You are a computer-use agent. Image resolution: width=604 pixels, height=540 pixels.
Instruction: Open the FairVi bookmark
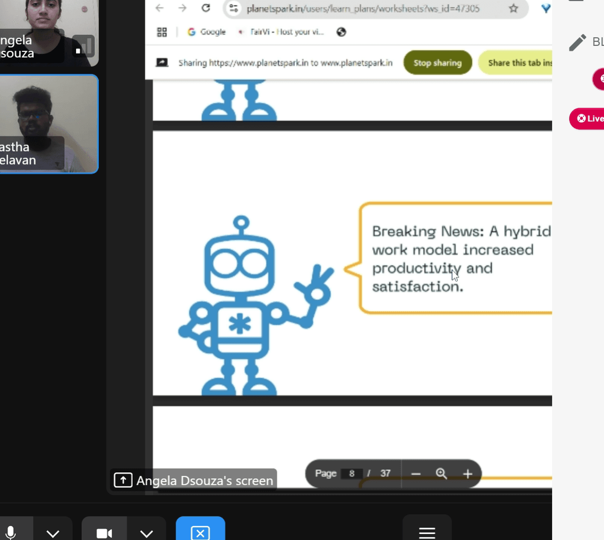pyautogui.click(x=281, y=32)
